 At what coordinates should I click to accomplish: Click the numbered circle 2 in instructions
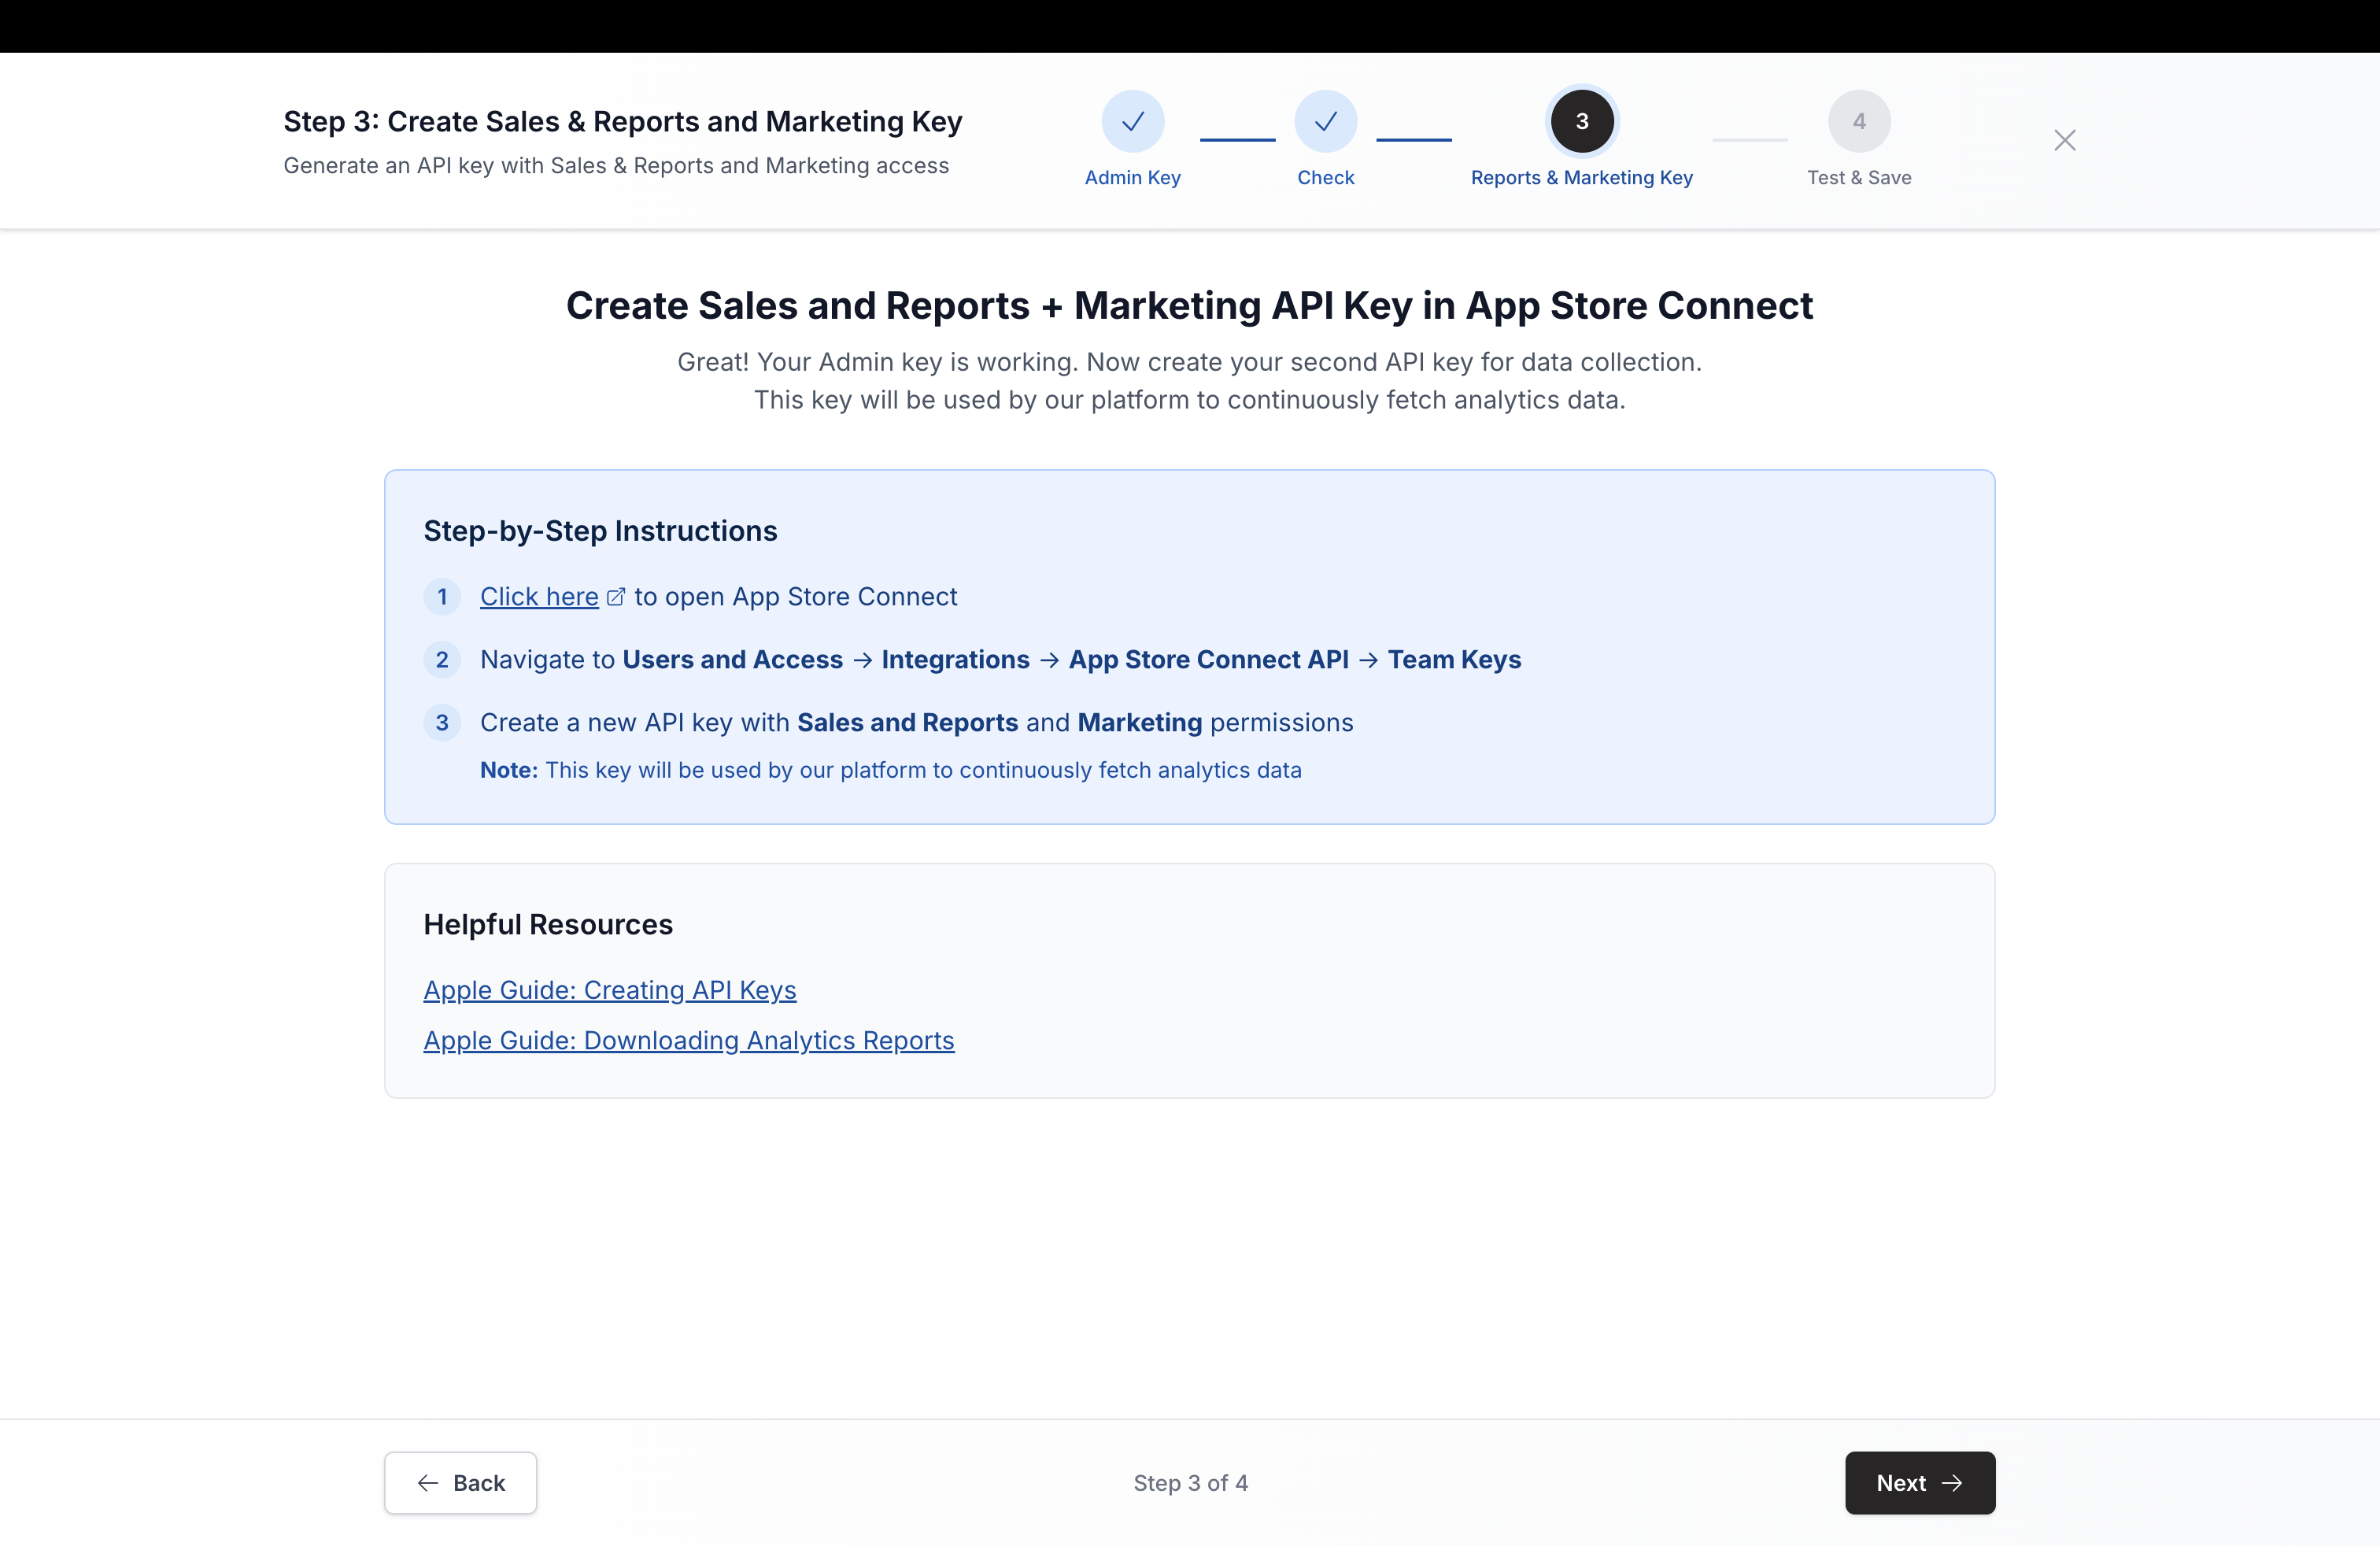(443, 660)
